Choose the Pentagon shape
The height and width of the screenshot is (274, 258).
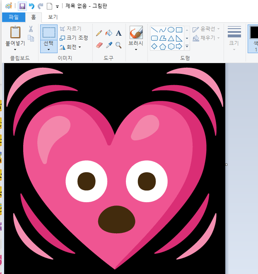click(163, 46)
